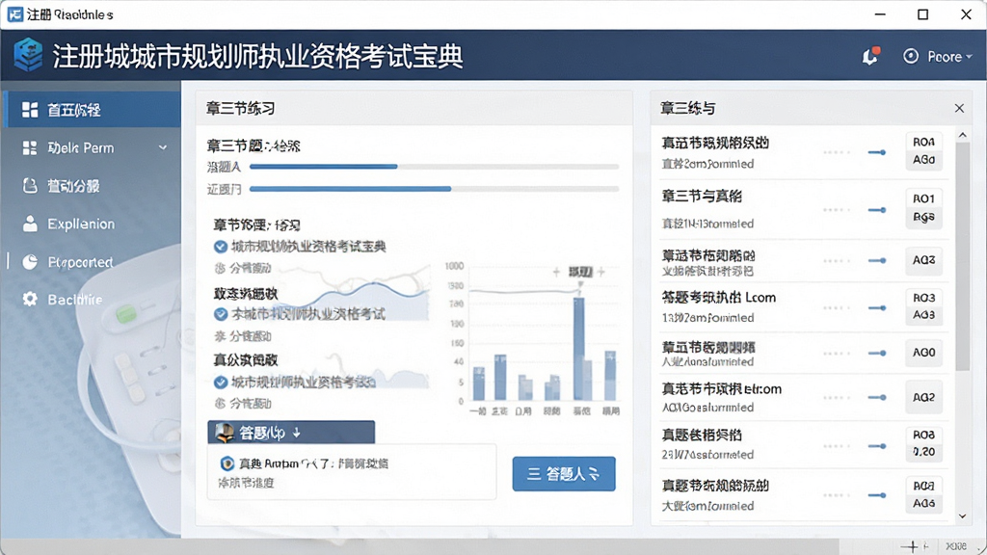Viewport: 987px width, 555px height.
Task: Click the plus right of the chart marker label
Action: 601,272
